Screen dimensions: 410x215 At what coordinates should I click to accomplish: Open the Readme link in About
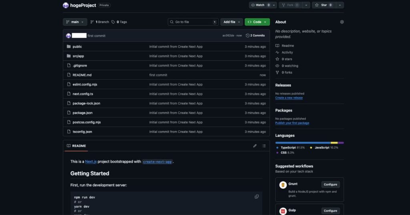pyautogui.click(x=287, y=46)
